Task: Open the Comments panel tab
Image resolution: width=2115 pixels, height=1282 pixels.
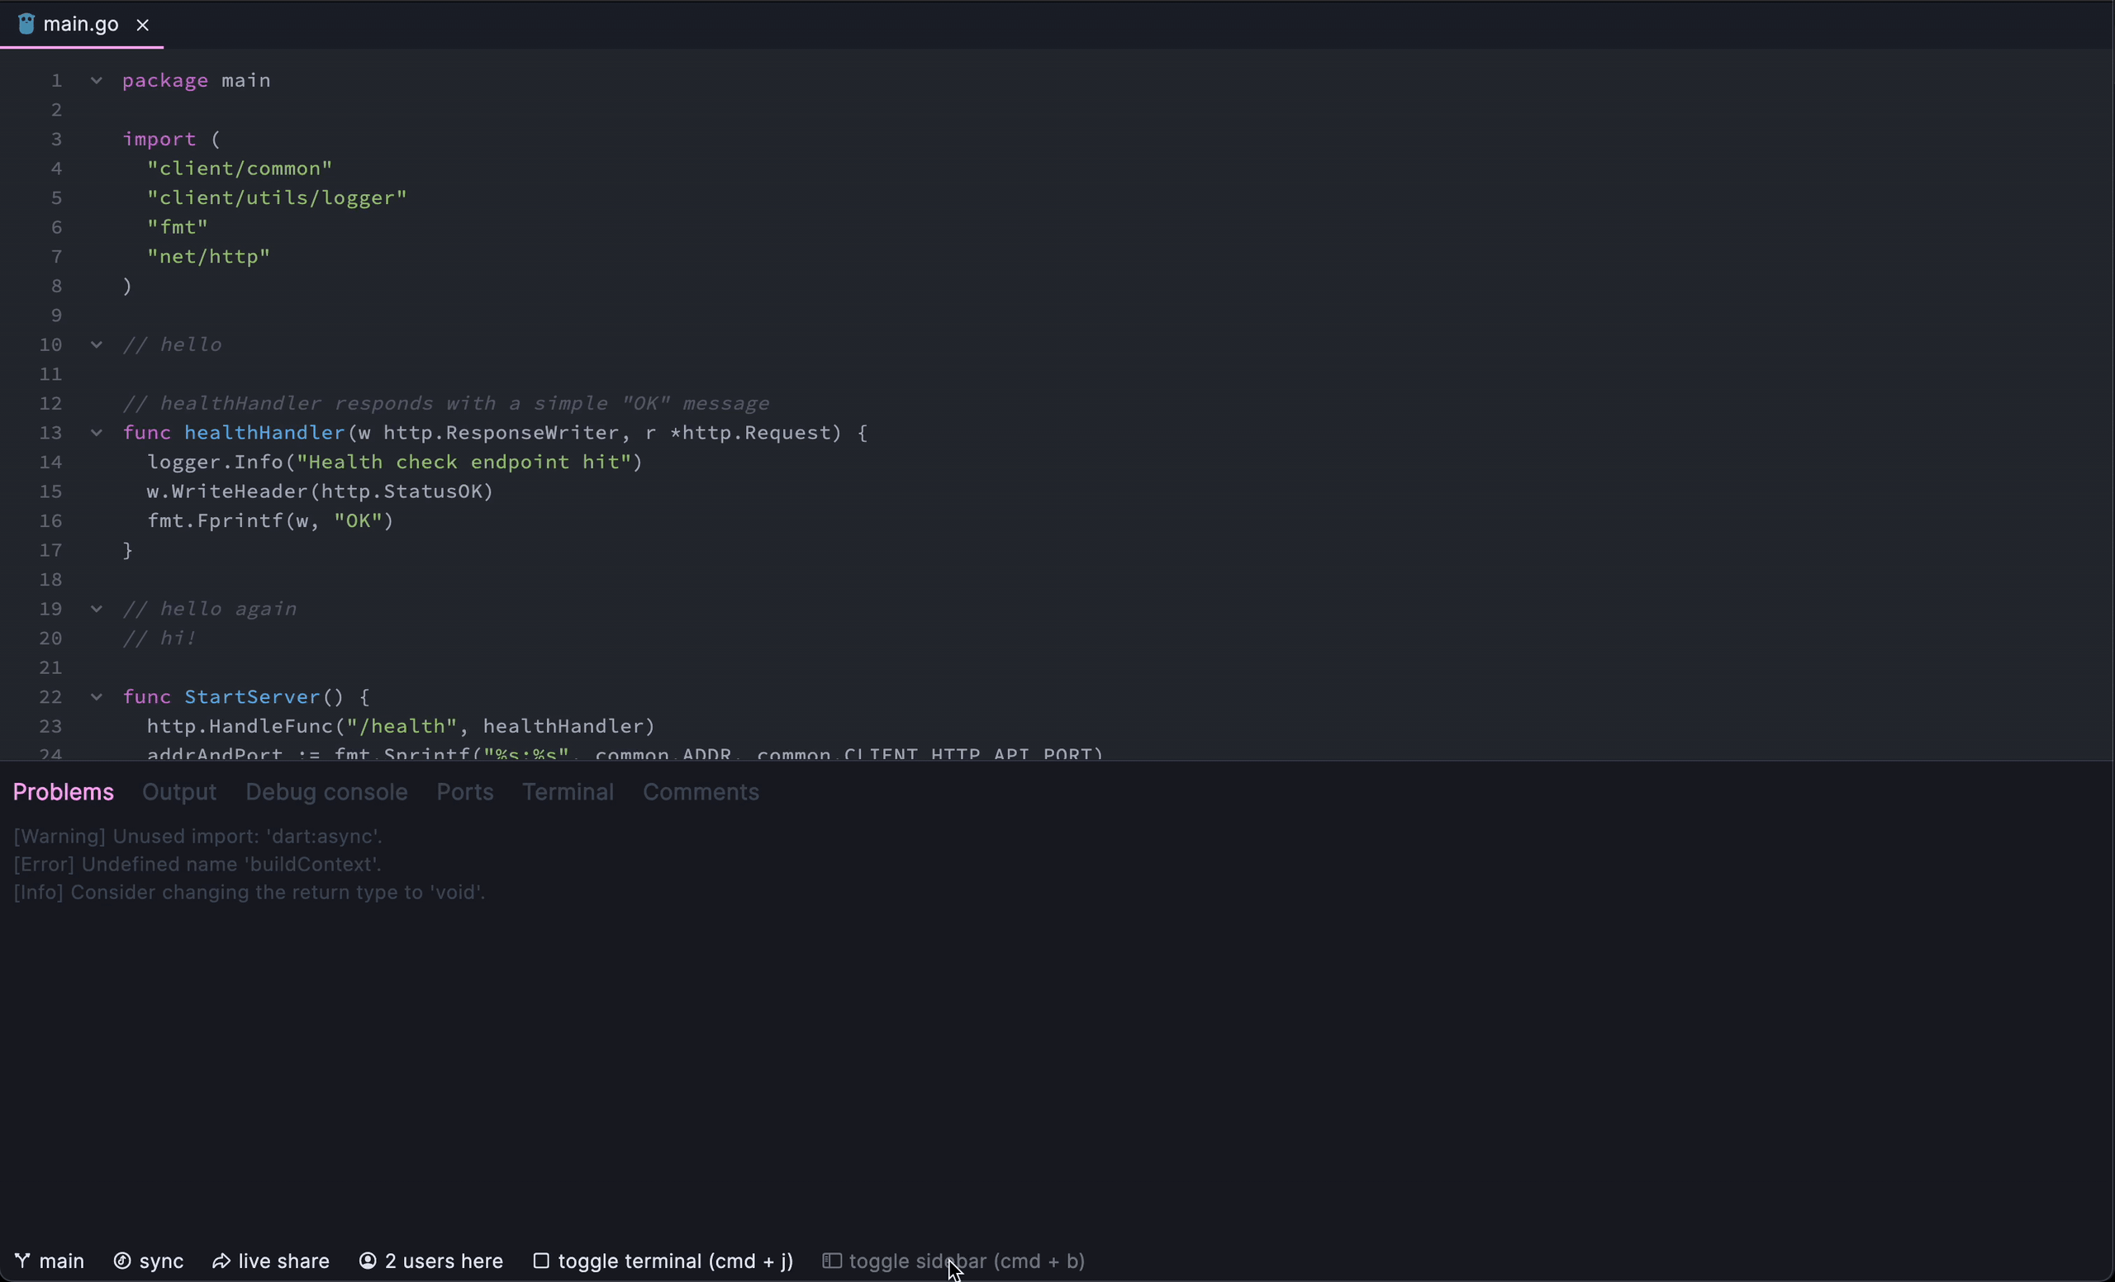Action: coord(701,791)
